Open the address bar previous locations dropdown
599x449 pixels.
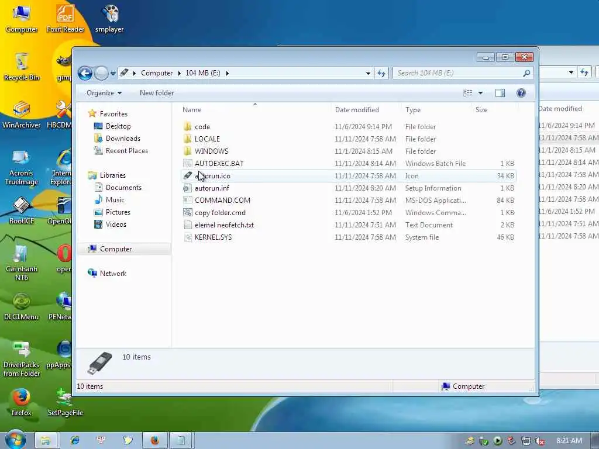[x=368, y=73]
